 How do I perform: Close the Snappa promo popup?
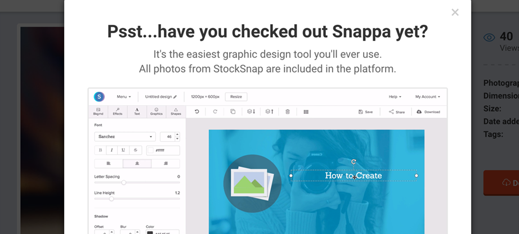(x=455, y=12)
